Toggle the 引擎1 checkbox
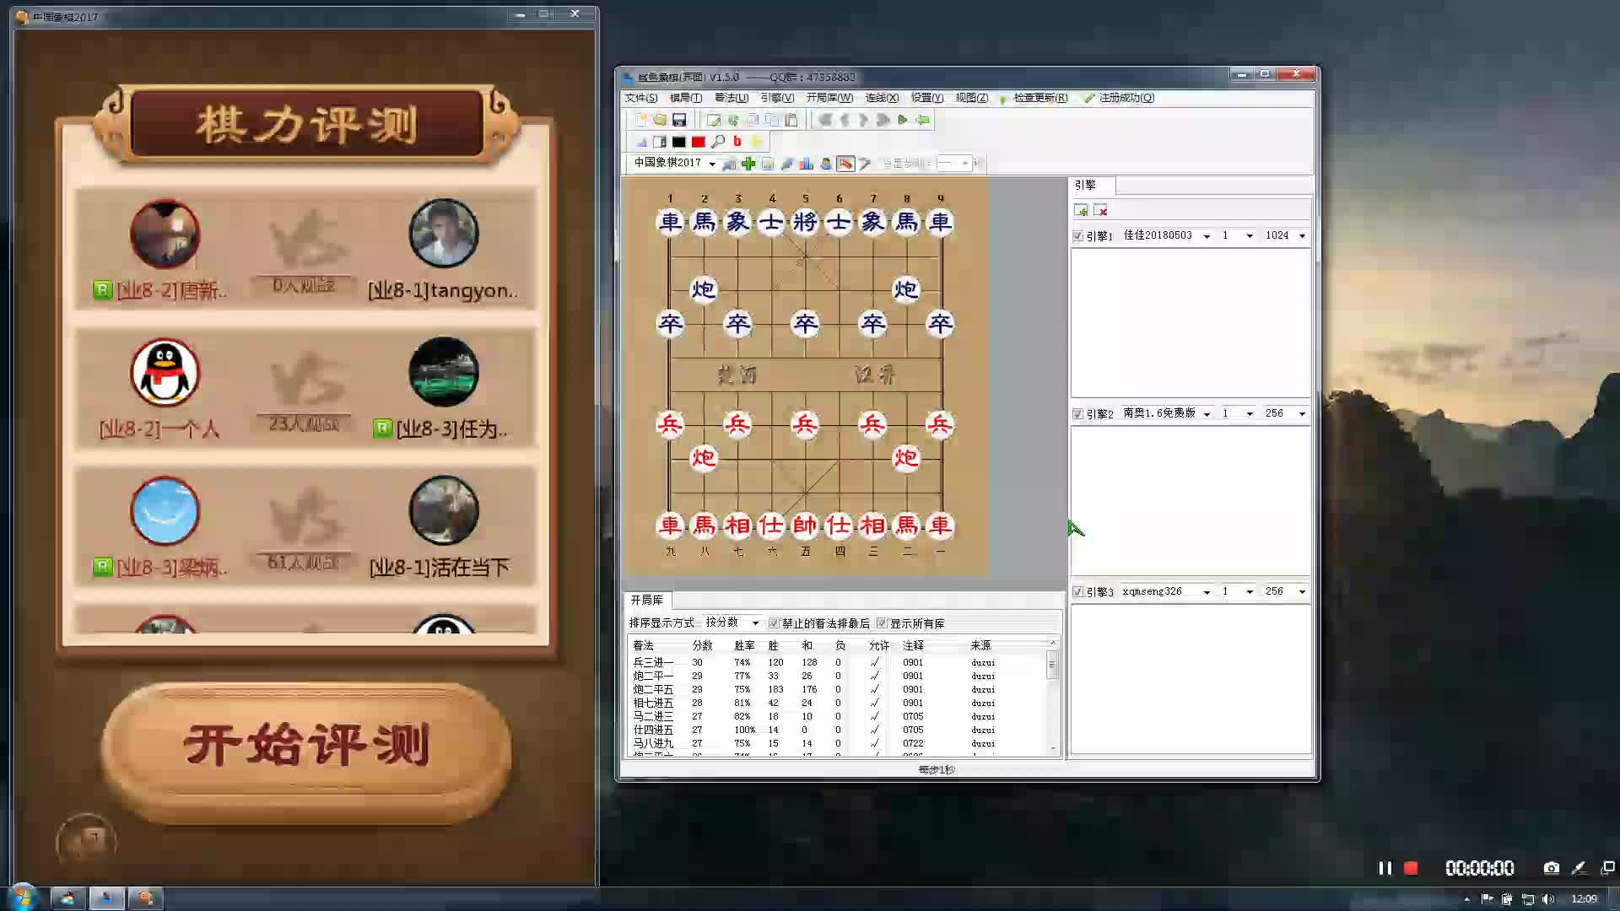This screenshot has height=911, width=1620. click(x=1077, y=236)
